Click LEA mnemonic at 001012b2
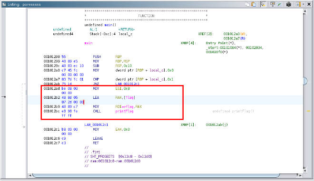The height and width of the screenshot is (181, 314). click(x=96, y=97)
